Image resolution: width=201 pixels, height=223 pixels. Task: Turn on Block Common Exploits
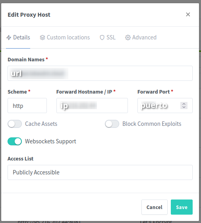point(112,124)
